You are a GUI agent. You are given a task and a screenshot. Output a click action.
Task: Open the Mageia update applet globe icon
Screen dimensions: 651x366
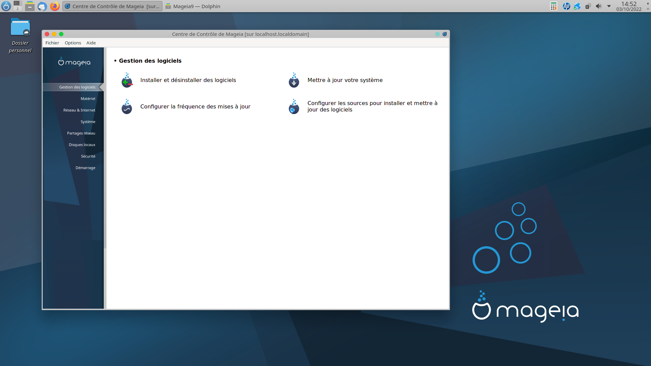[577, 6]
